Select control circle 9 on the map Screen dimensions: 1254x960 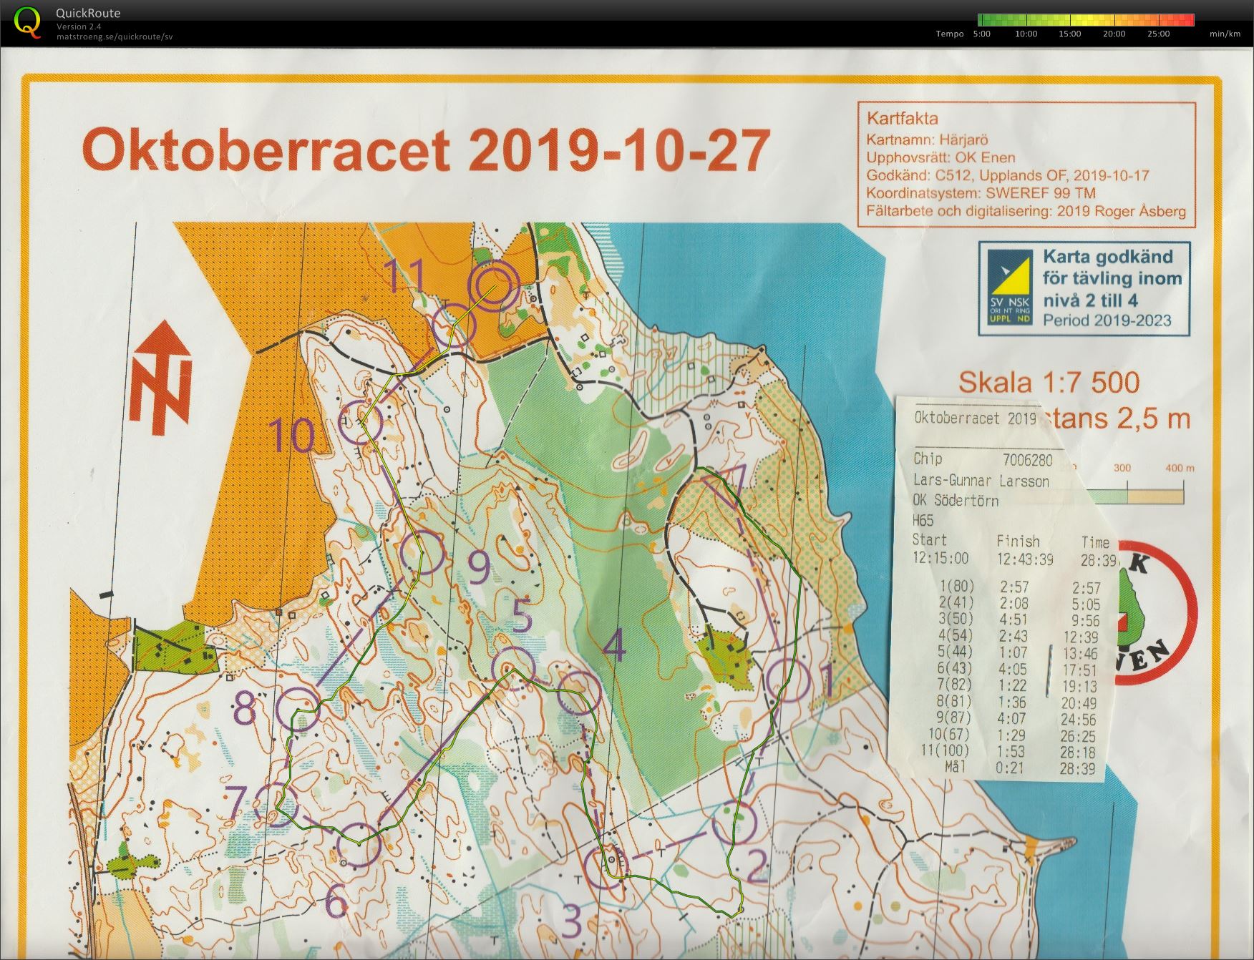pos(422,552)
